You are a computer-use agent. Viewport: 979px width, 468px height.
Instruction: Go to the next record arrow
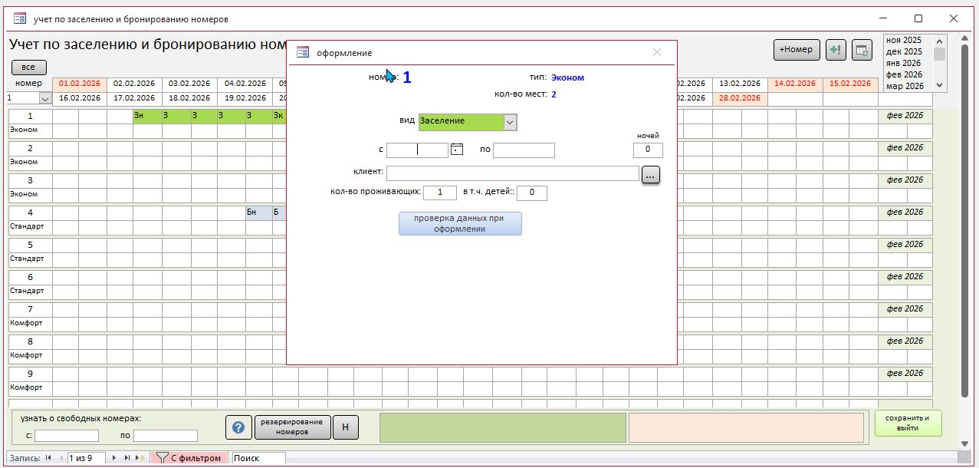point(115,458)
